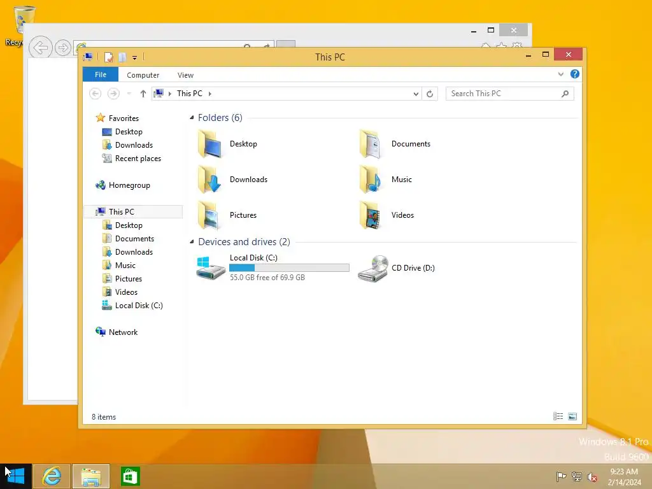The image size is (652, 489).
Task: Click Back button in background browser window
Action: [x=41, y=48]
